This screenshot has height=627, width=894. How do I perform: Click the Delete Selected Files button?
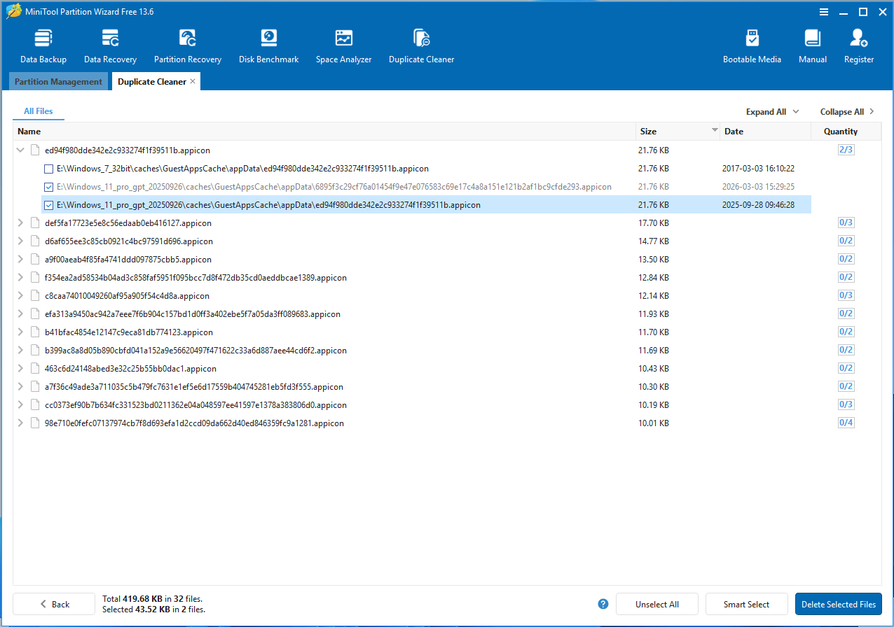pos(838,604)
